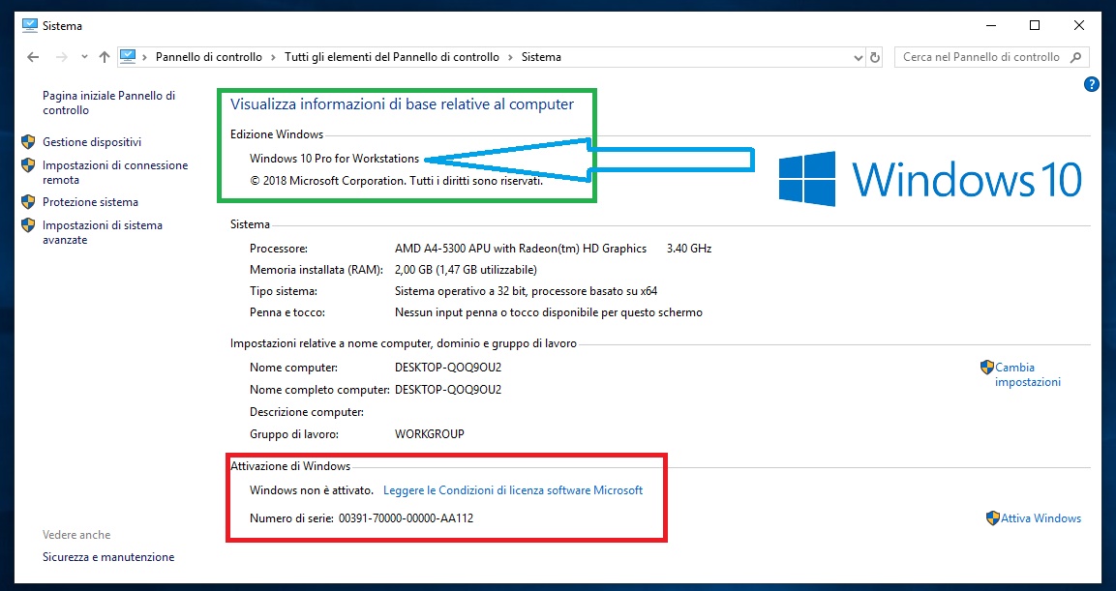Click the shield icon beside Protezione sistema

click(x=28, y=202)
